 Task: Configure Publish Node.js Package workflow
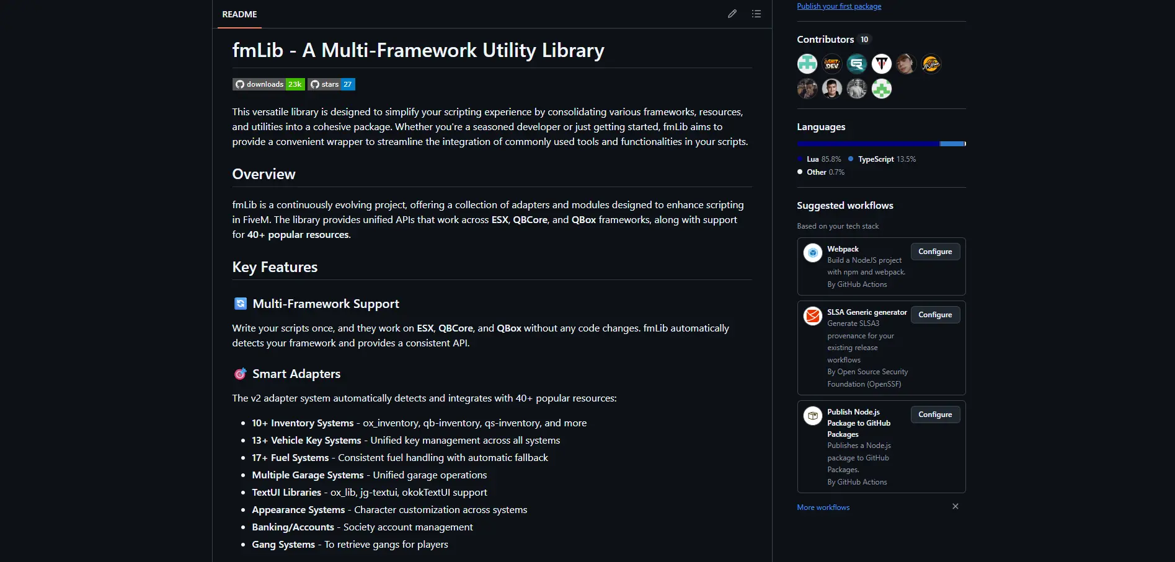pos(935,415)
